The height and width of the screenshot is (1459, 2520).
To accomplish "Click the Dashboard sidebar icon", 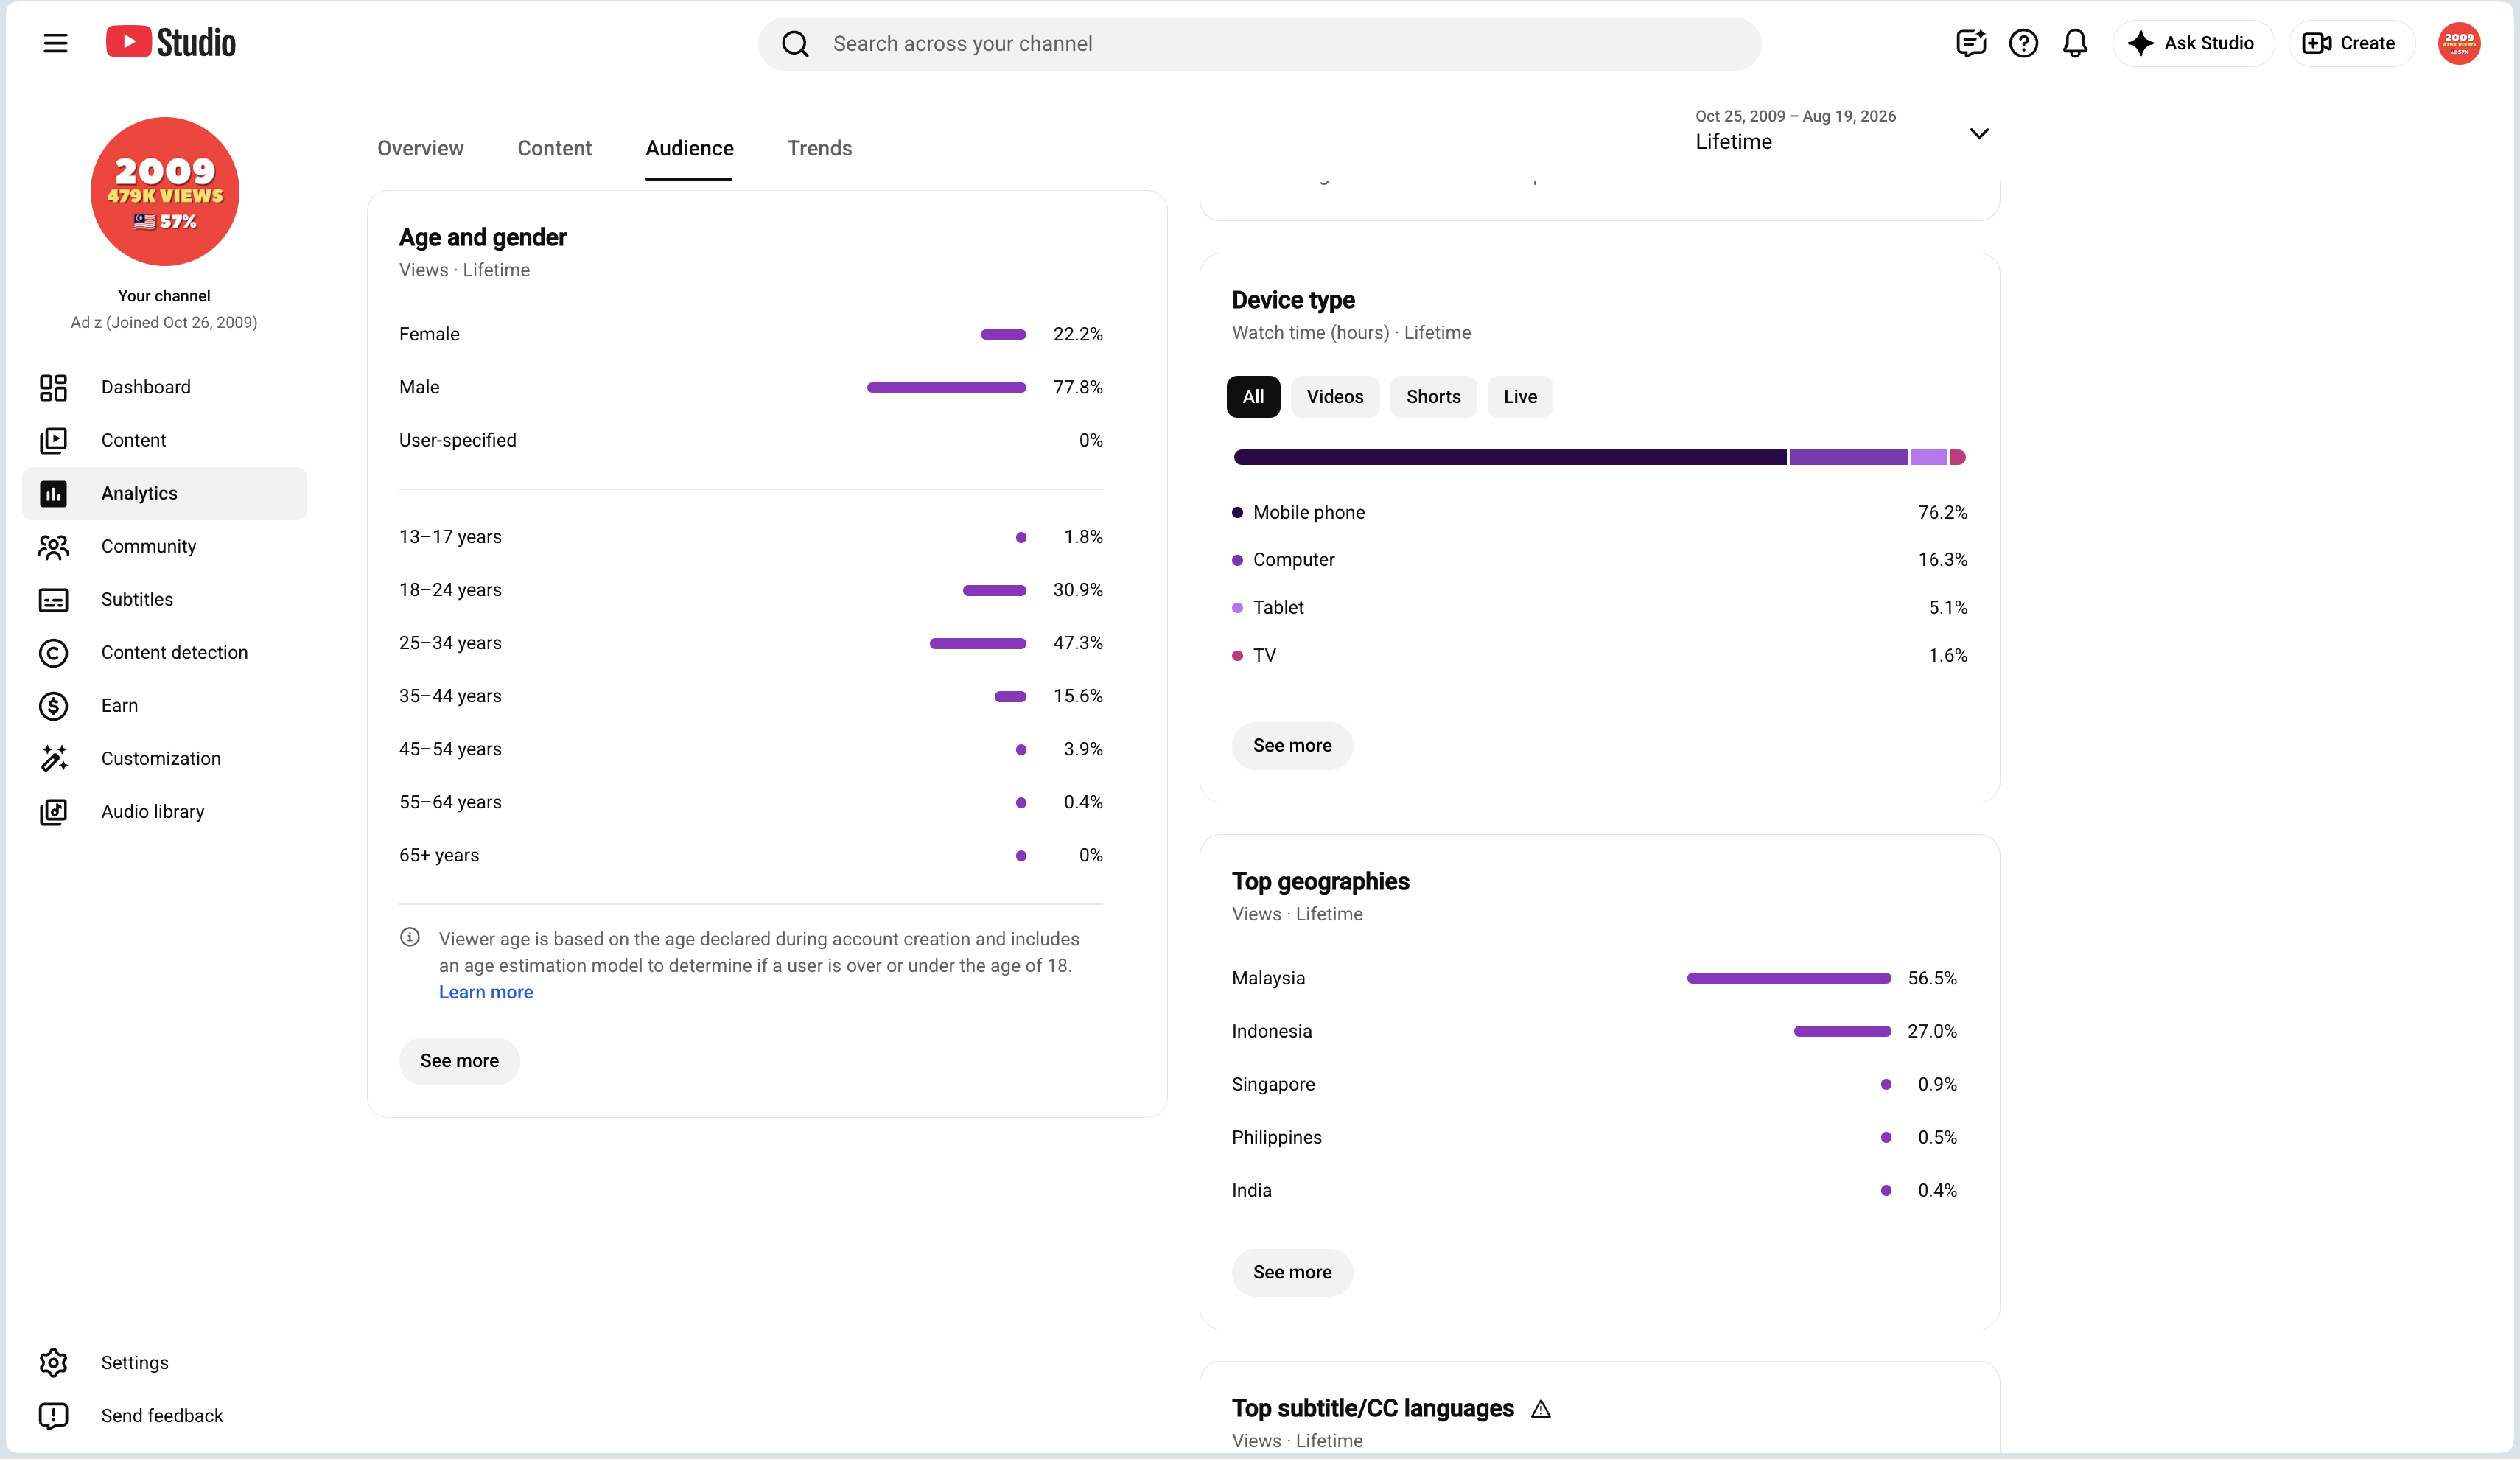I will pos(53,388).
